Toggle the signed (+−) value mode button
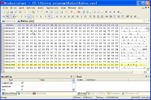 [50, 17]
